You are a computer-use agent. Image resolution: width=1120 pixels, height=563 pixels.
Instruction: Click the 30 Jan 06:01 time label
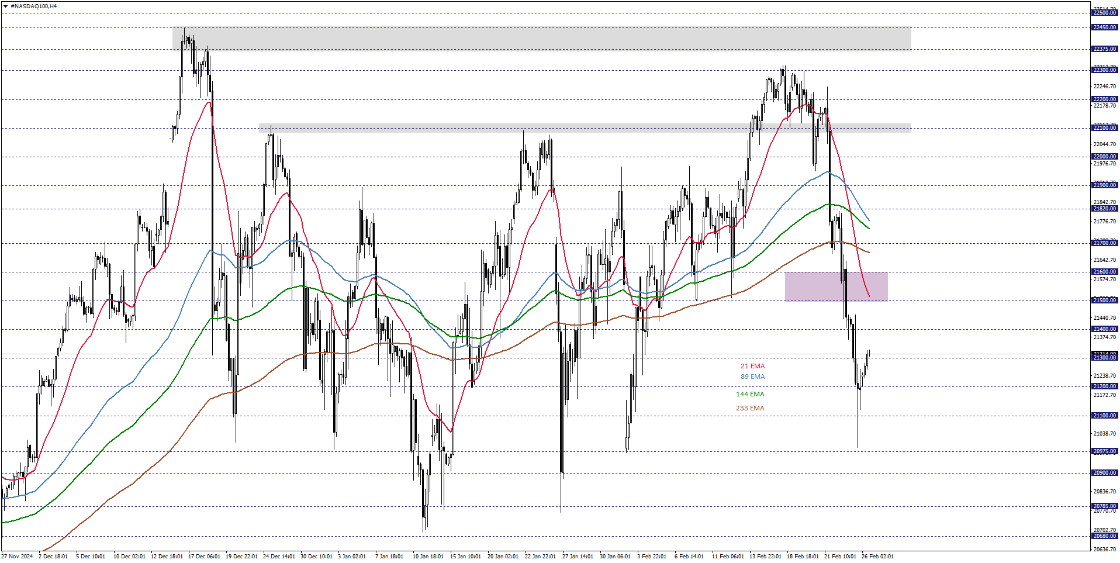[x=615, y=557]
